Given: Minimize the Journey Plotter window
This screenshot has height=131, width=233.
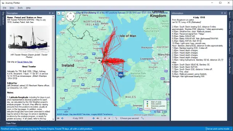Looking at the screenshot, I should pos(212,3).
